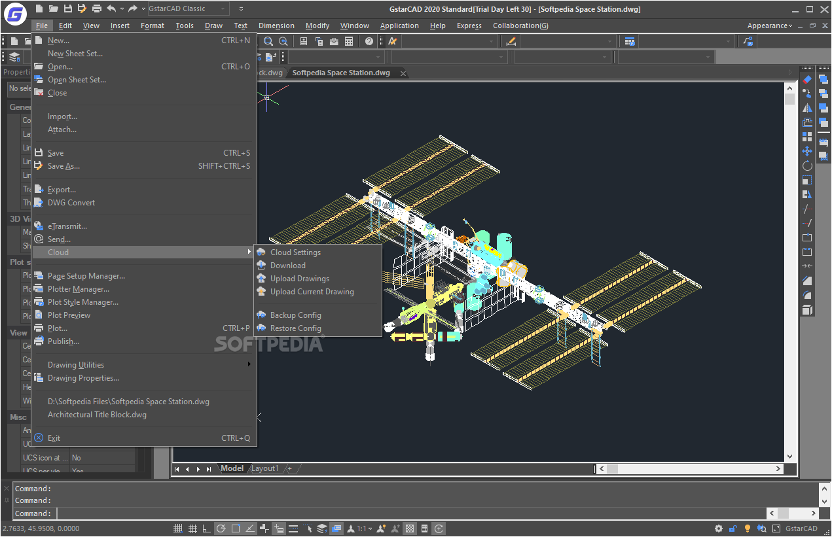The image size is (832, 537).
Task: Open the Undo history dropdown arrow
Action: point(122,9)
